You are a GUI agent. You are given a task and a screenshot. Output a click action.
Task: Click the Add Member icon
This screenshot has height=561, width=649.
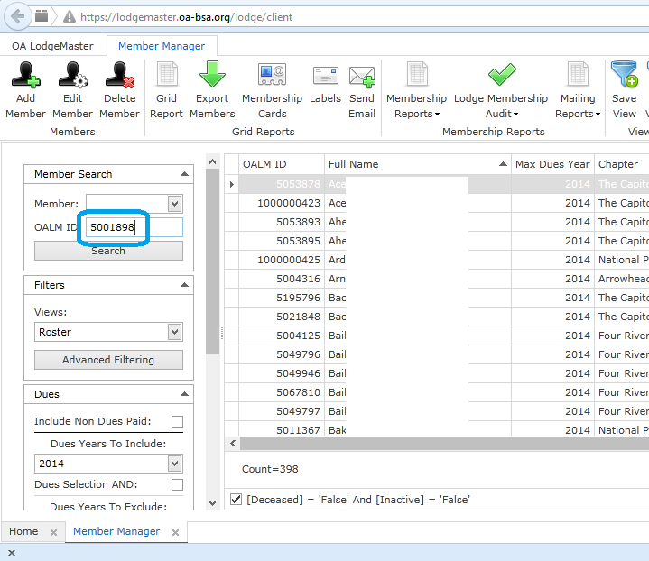coord(25,75)
